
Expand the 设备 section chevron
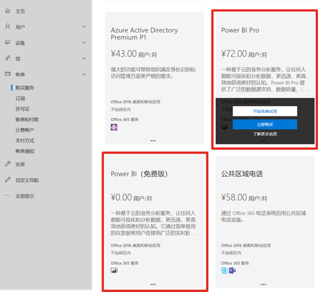(x=84, y=42)
